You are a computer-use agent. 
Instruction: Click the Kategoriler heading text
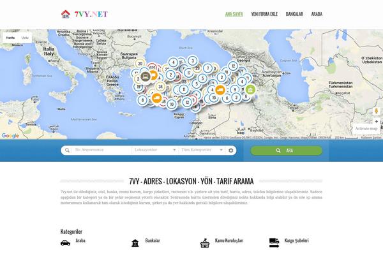[71, 231]
